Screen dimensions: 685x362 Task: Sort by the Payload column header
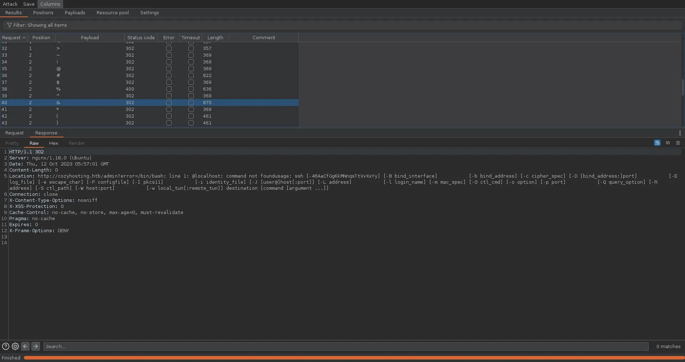90,38
